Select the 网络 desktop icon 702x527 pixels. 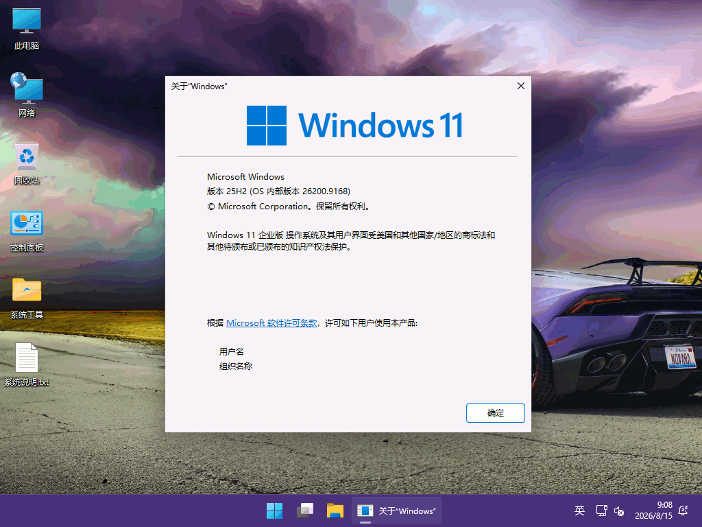[27, 95]
